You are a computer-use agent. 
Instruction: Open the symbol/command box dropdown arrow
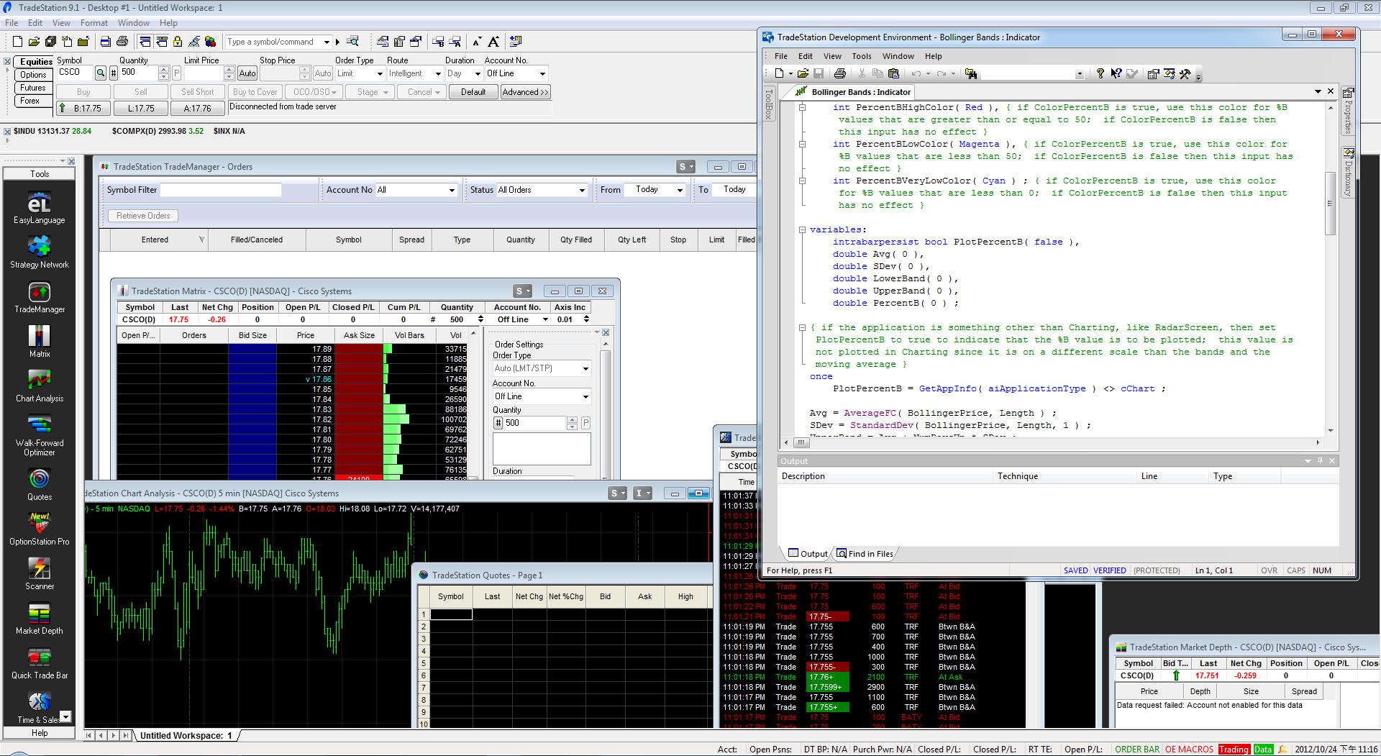click(x=327, y=42)
